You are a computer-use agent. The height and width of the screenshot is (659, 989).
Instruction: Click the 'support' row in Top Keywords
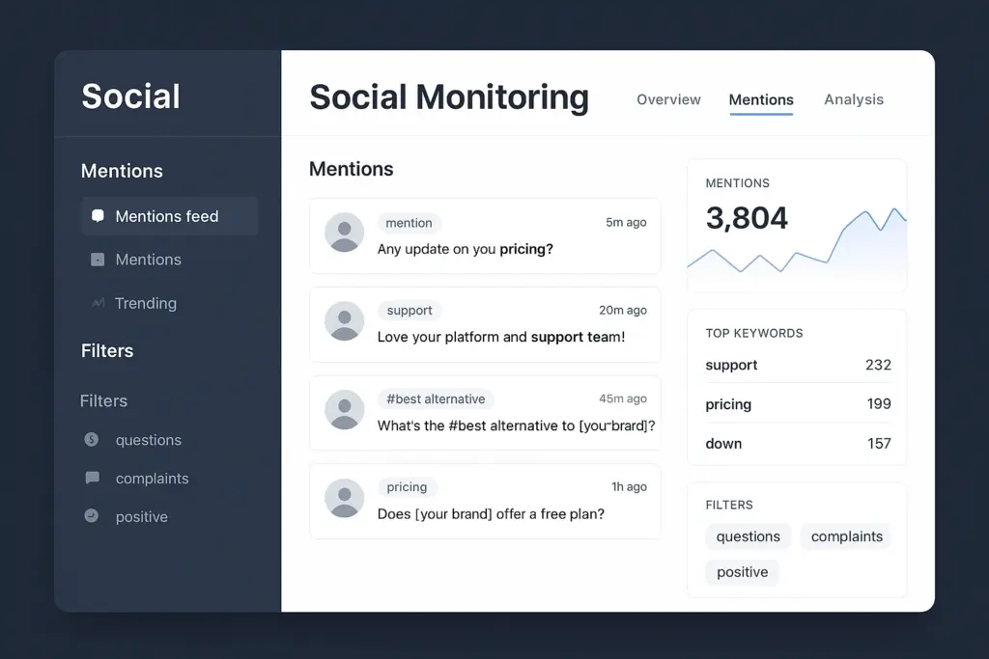pyautogui.click(x=798, y=365)
